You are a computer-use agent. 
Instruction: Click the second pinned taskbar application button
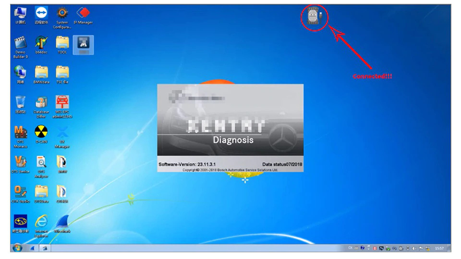coord(45,248)
